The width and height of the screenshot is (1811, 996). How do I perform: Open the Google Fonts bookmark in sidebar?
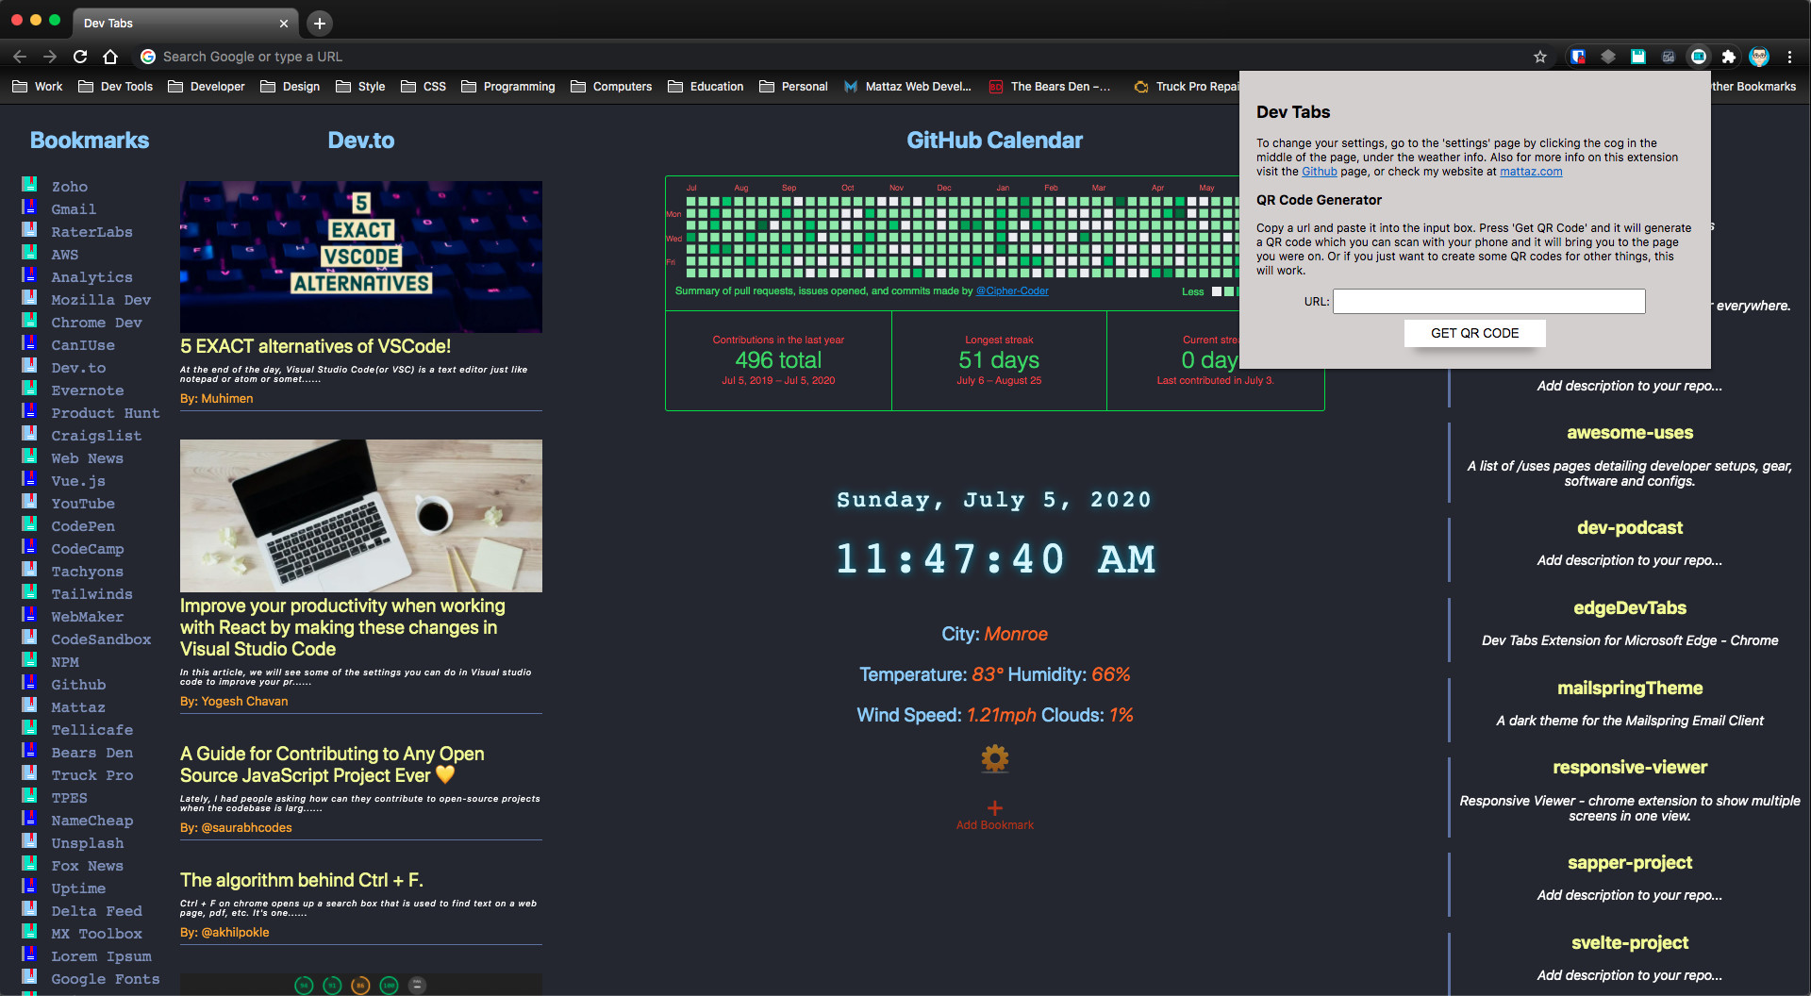pos(106,979)
